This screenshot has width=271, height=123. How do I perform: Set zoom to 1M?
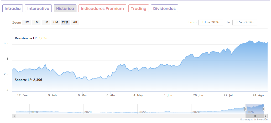click(36, 23)
